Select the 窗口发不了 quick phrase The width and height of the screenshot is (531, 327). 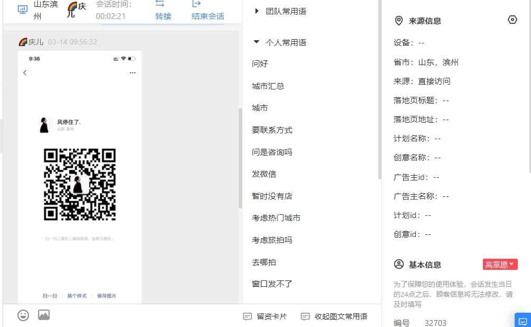272,284
